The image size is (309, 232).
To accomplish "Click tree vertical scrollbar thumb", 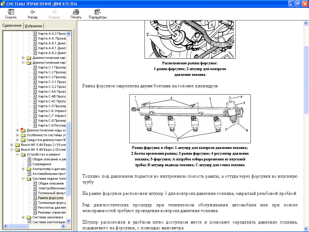I will click(x=68, y=159).
